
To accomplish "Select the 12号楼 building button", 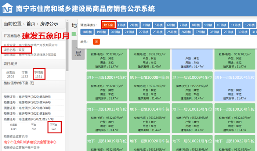I will [250, 25].
